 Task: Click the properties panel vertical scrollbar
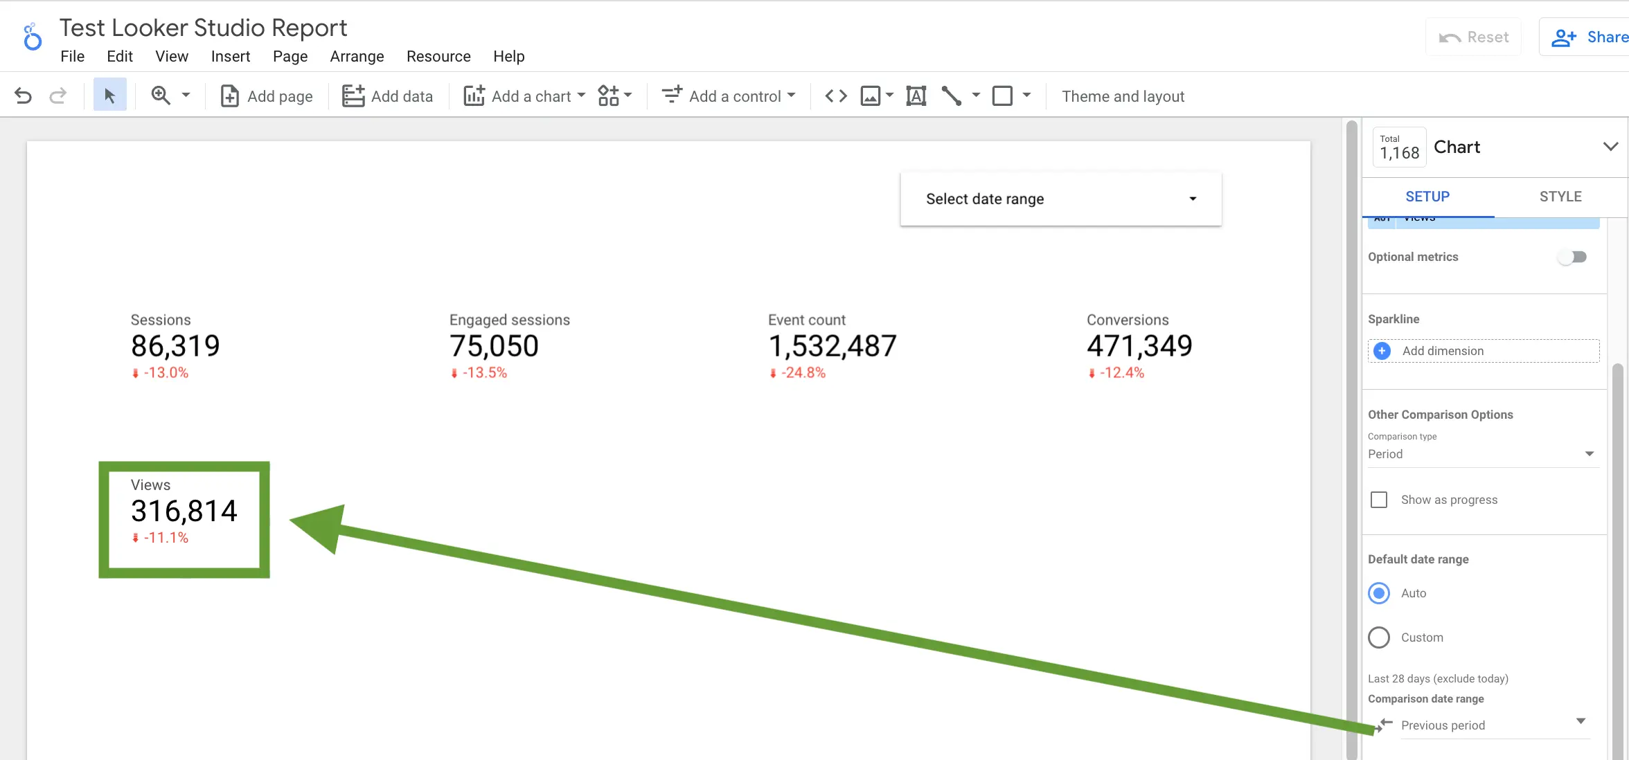(x=1618, y=561)
